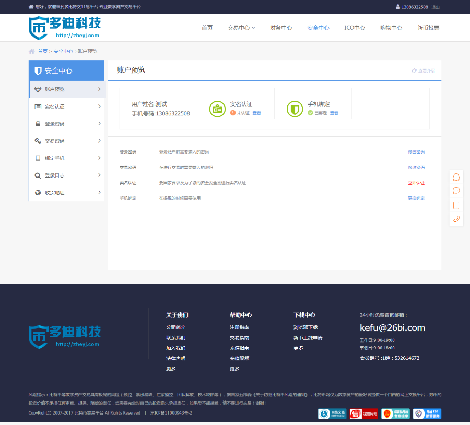This screenshot has height=425, width=470.
Task: Click the 网络110 报警服务 badge in footer
Action: [427, 414]
